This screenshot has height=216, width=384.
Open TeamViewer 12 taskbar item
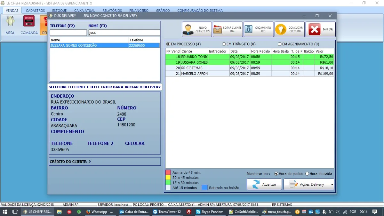pyautogui.click(x=167, y=212)
